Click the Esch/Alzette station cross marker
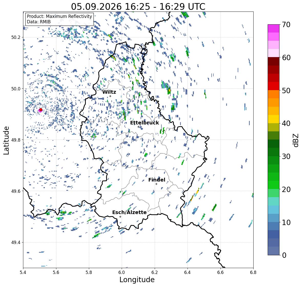Image resolution: width=302 pixels, height=286 pixels. (x=120, y=217)
